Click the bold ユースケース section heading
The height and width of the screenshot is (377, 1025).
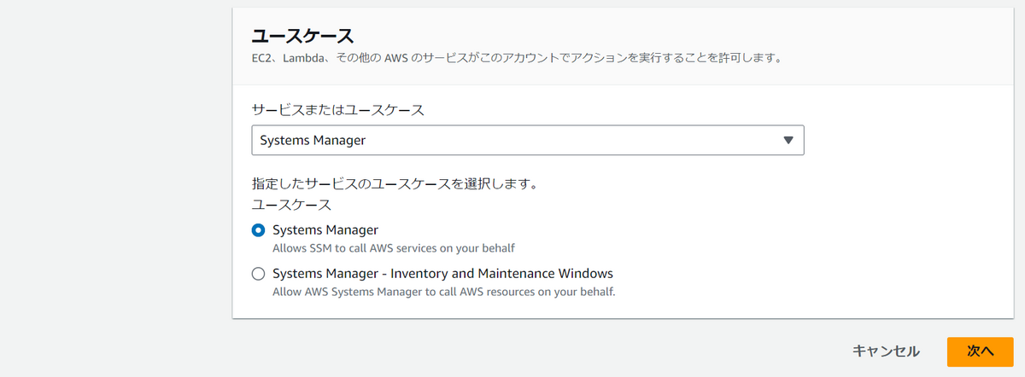[x=302, y=36]
